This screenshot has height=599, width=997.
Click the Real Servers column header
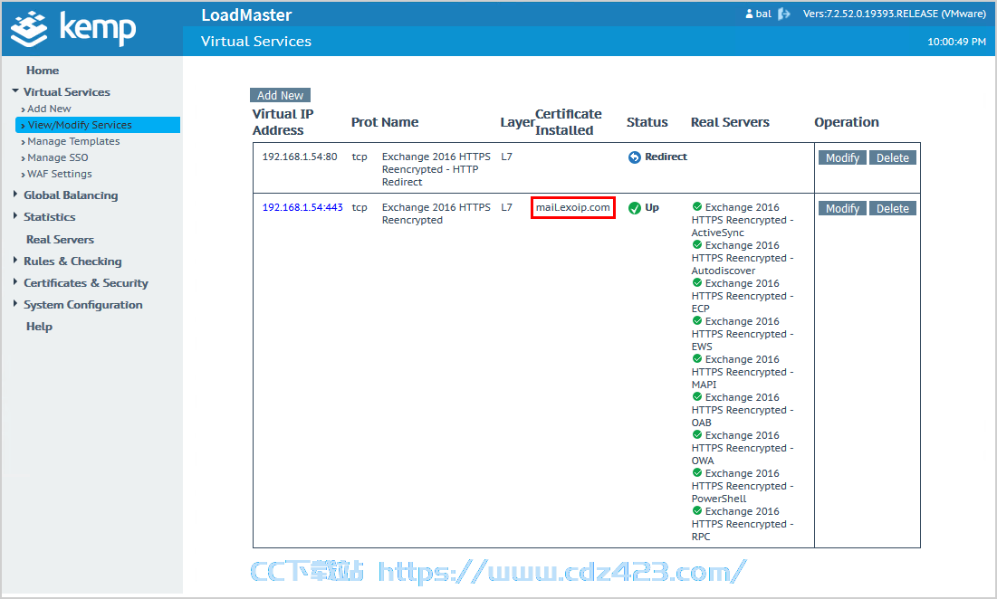coord(730,122)
